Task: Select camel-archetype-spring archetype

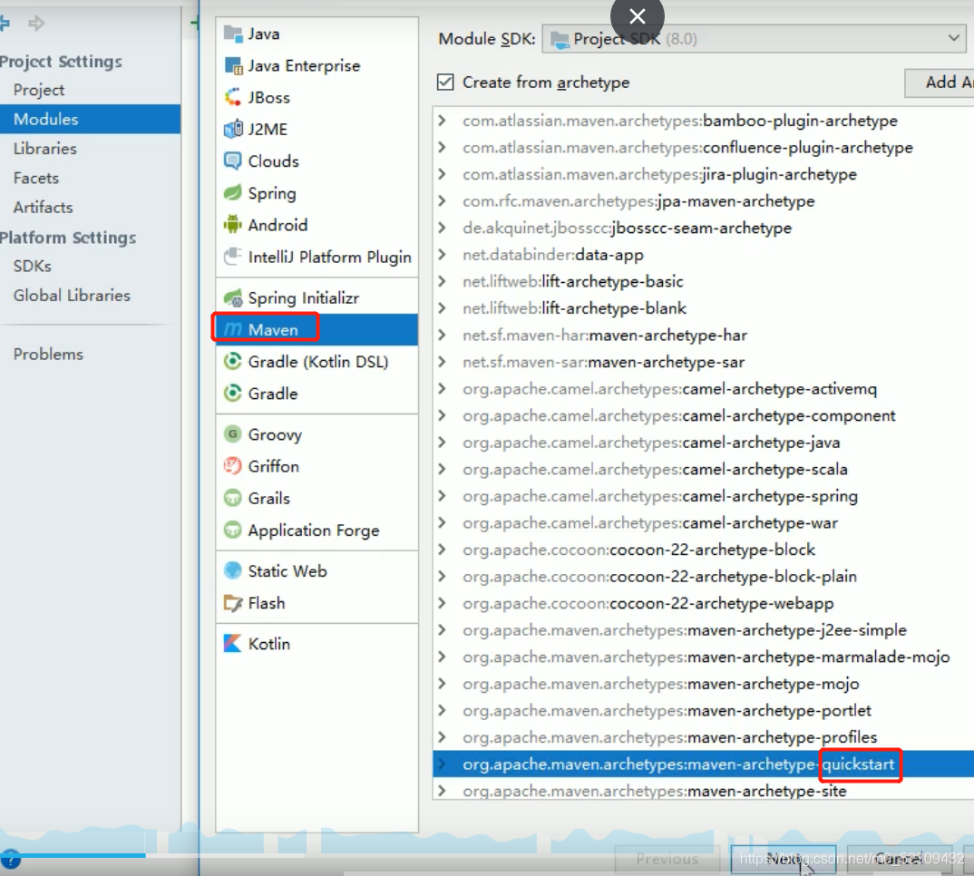Action: click(x=703, y=496)
